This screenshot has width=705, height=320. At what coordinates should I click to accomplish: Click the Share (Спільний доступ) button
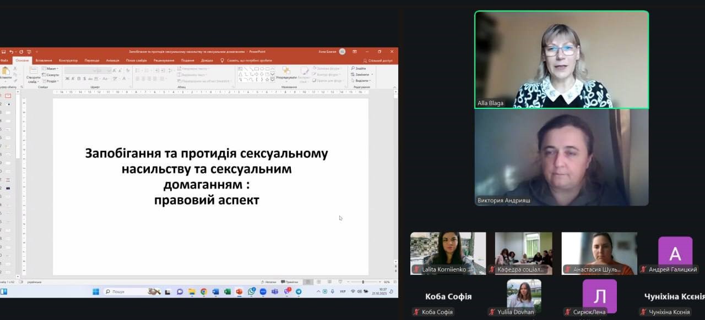[379, 60]
